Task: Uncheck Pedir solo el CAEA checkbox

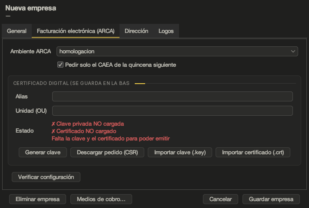Action: click(x=60, y=65)
